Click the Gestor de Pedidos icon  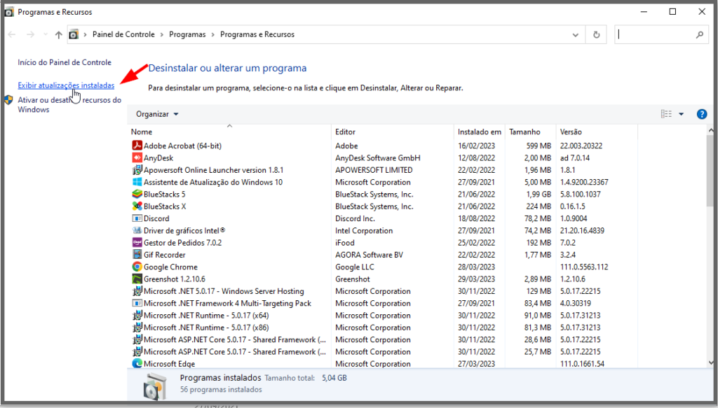[137, 243]
